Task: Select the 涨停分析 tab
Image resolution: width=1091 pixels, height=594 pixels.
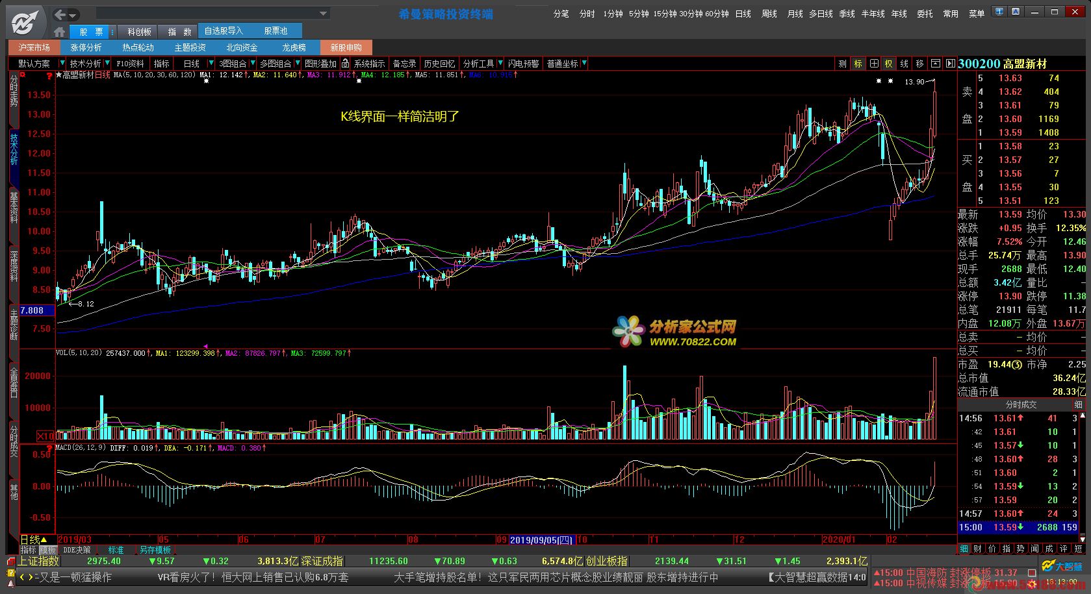Action: coord(86,47)
